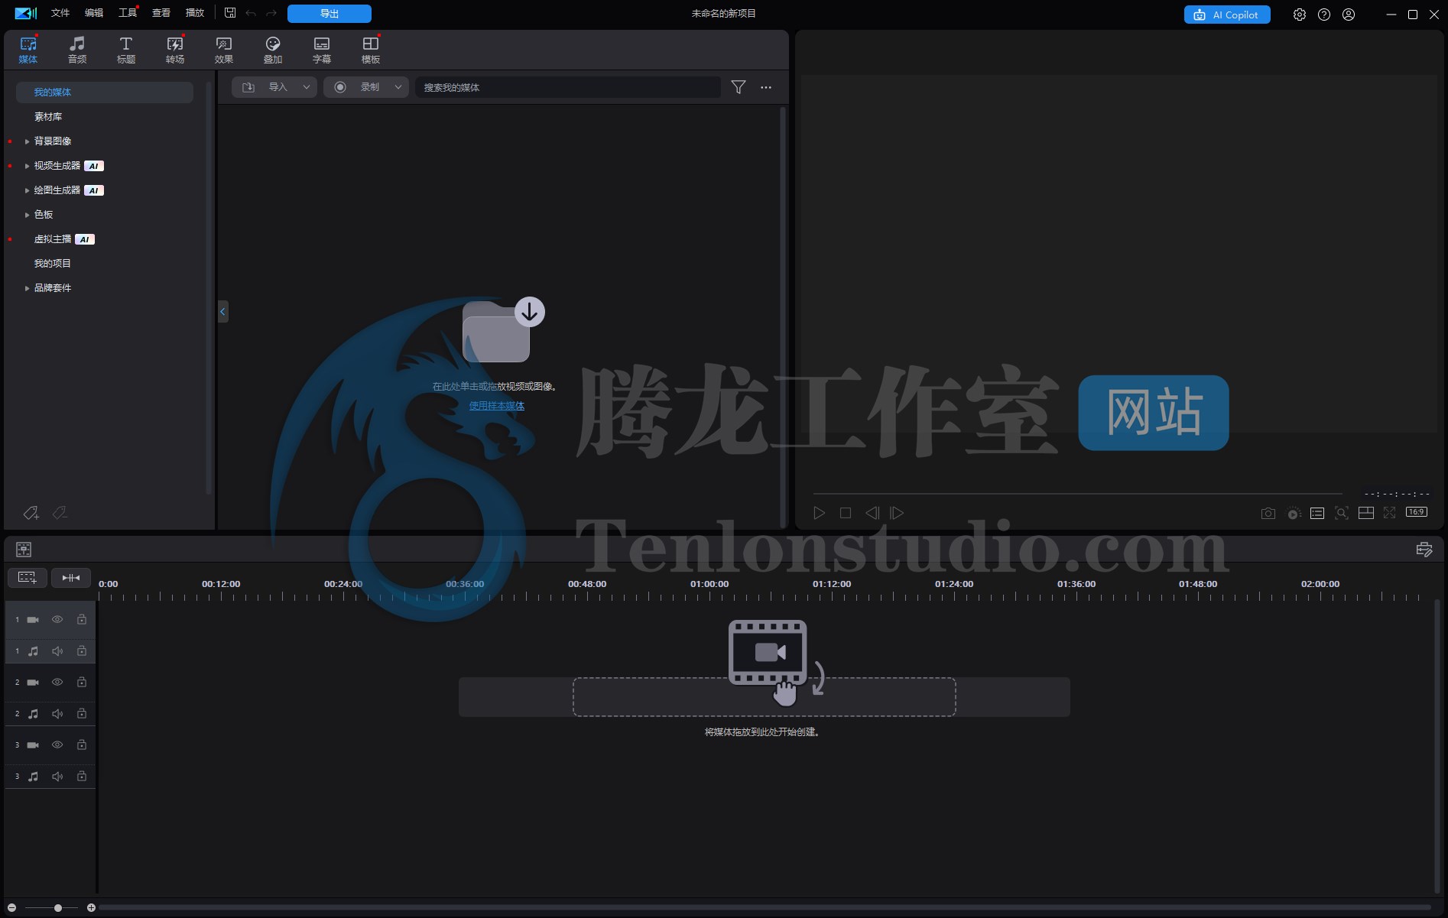Expand the 色板 tree node
This screenshot has height=918, width=1448.
(x=27, y=215)
